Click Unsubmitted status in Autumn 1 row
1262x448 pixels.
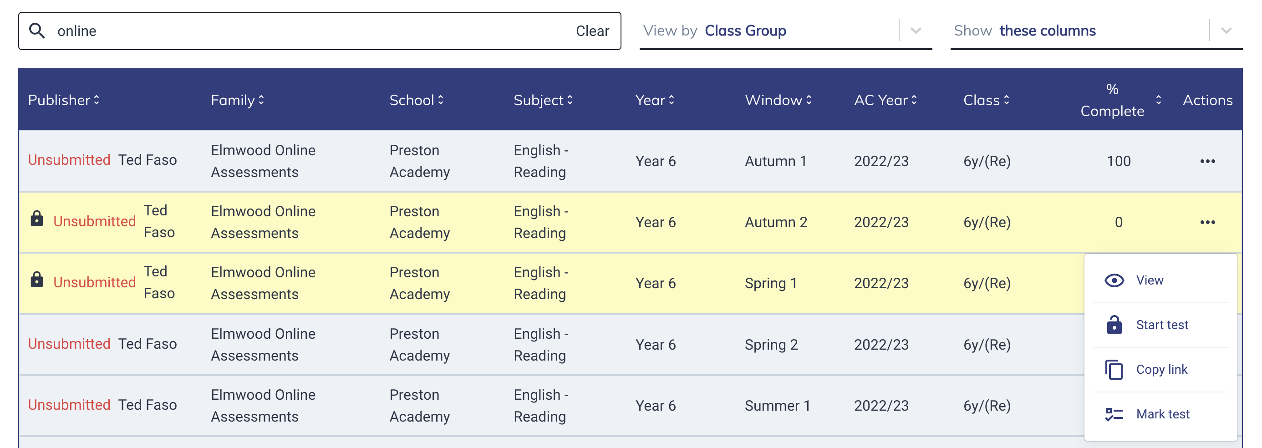coord(69,160)
